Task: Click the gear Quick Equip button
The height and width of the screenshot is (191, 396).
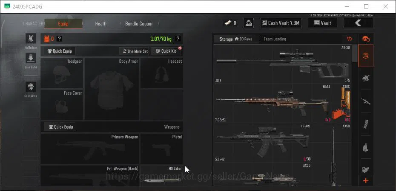Action: (x=59, y=51)
